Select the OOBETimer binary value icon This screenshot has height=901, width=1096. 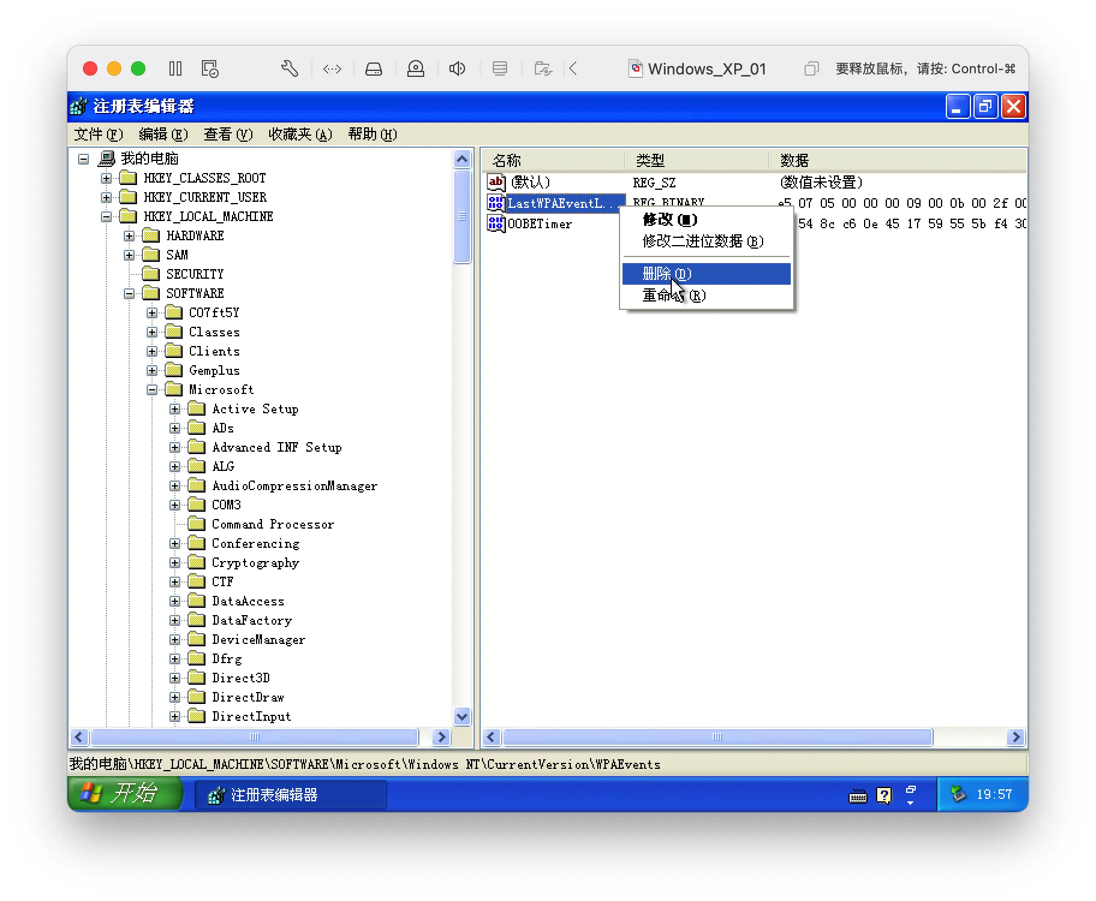(x=496, y=223)
